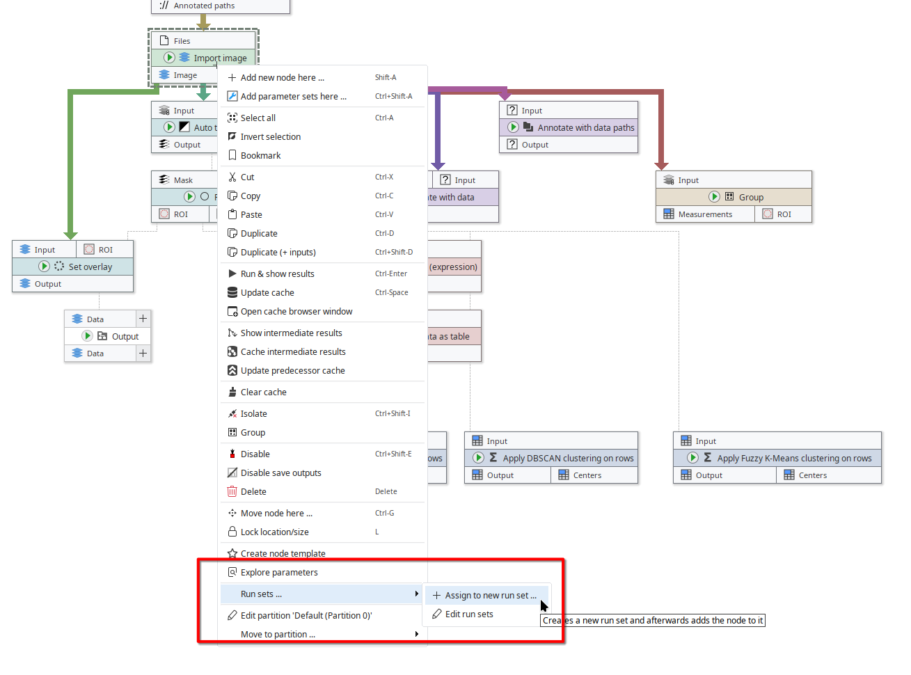This screenshot has width=911, height=675.
Task: Run the Fuzzy K-Means clustering node
Action: click(692, 458)
